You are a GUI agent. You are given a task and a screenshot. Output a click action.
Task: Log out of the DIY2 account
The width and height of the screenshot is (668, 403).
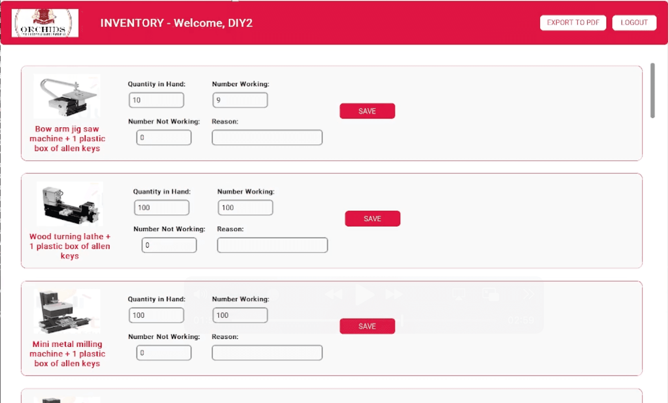pos(634,22)
